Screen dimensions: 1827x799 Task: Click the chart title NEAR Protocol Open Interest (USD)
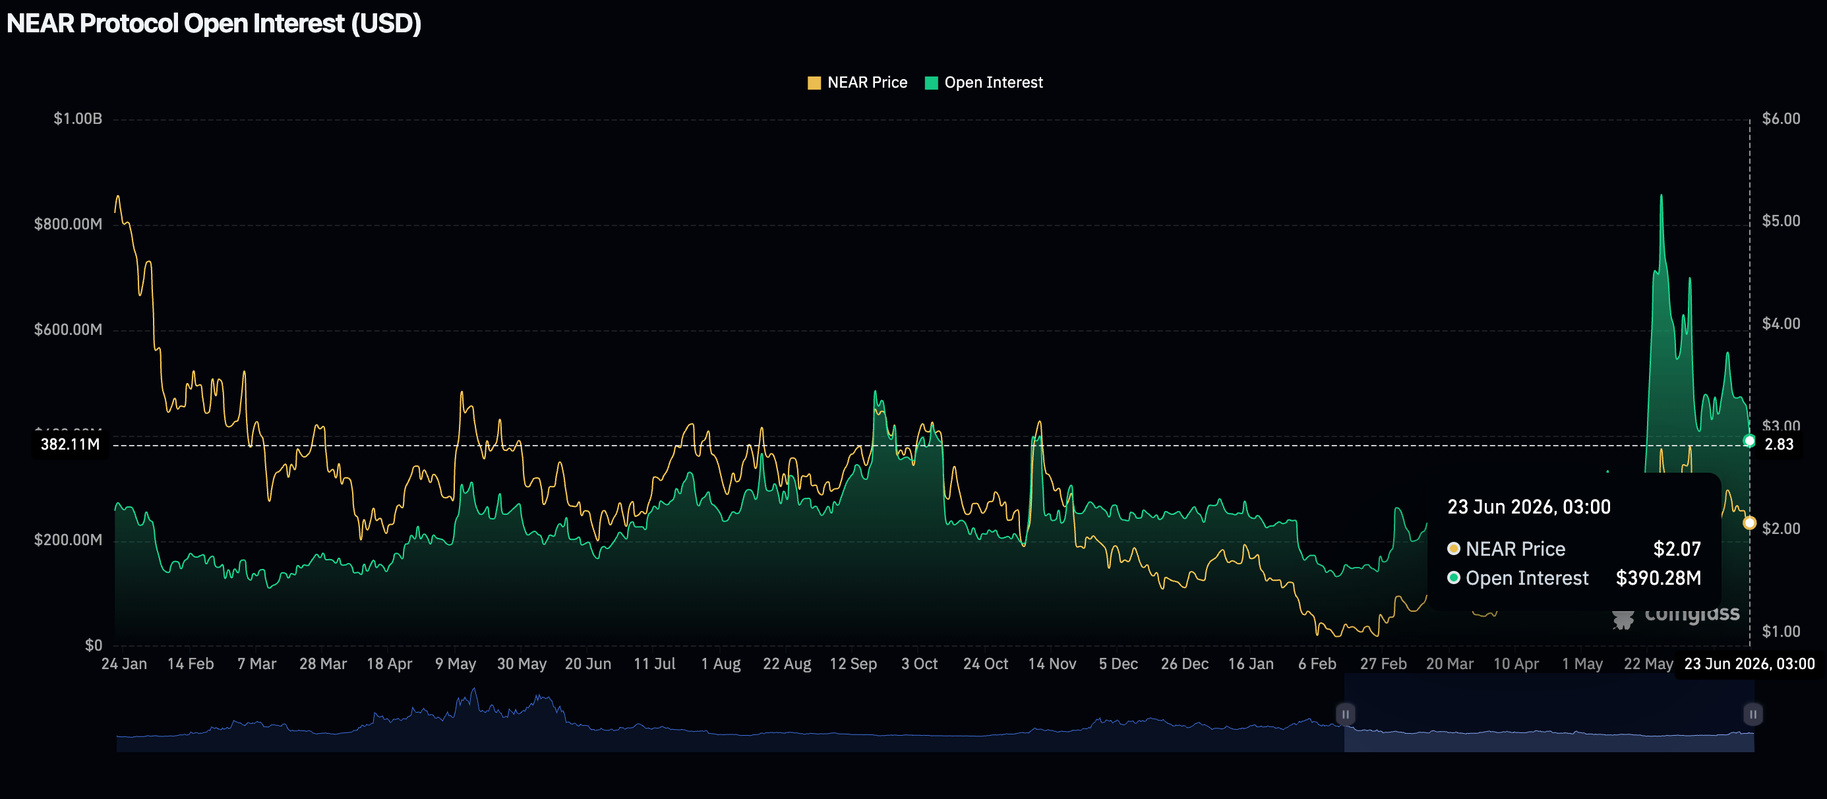click(x=214, y=23)
